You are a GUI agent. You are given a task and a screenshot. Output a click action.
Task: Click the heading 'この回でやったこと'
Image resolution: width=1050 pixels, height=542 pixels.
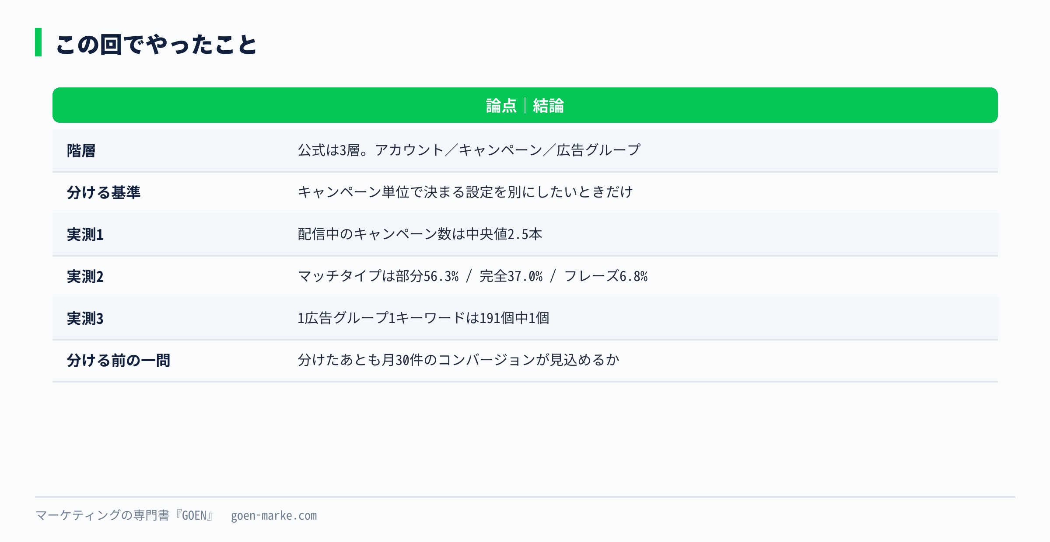[x=156, y=44]
